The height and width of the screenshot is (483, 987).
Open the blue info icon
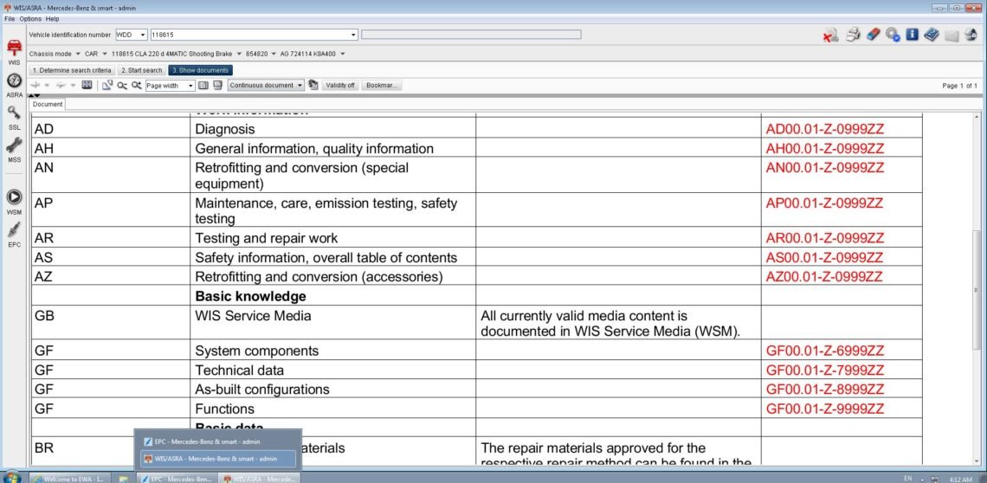tap(912, 35)
